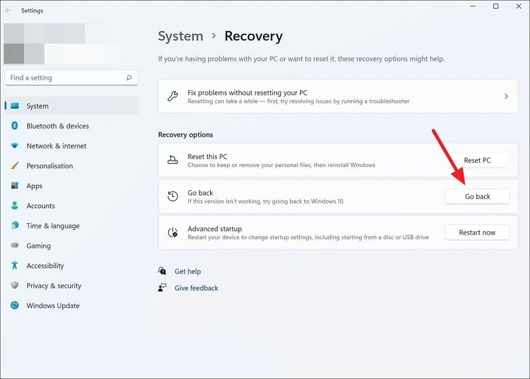This screenshot has width=530, height=379.
Task: Click the Accessibility figure icon
Action: pyautogui.click(x=15, y=266)
